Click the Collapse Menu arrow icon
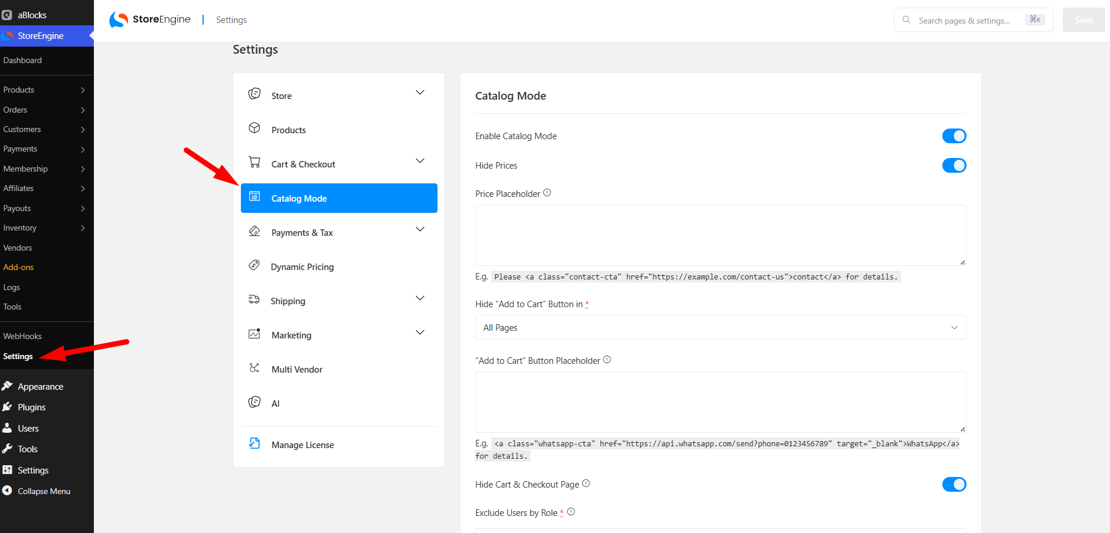 [7, 491]
